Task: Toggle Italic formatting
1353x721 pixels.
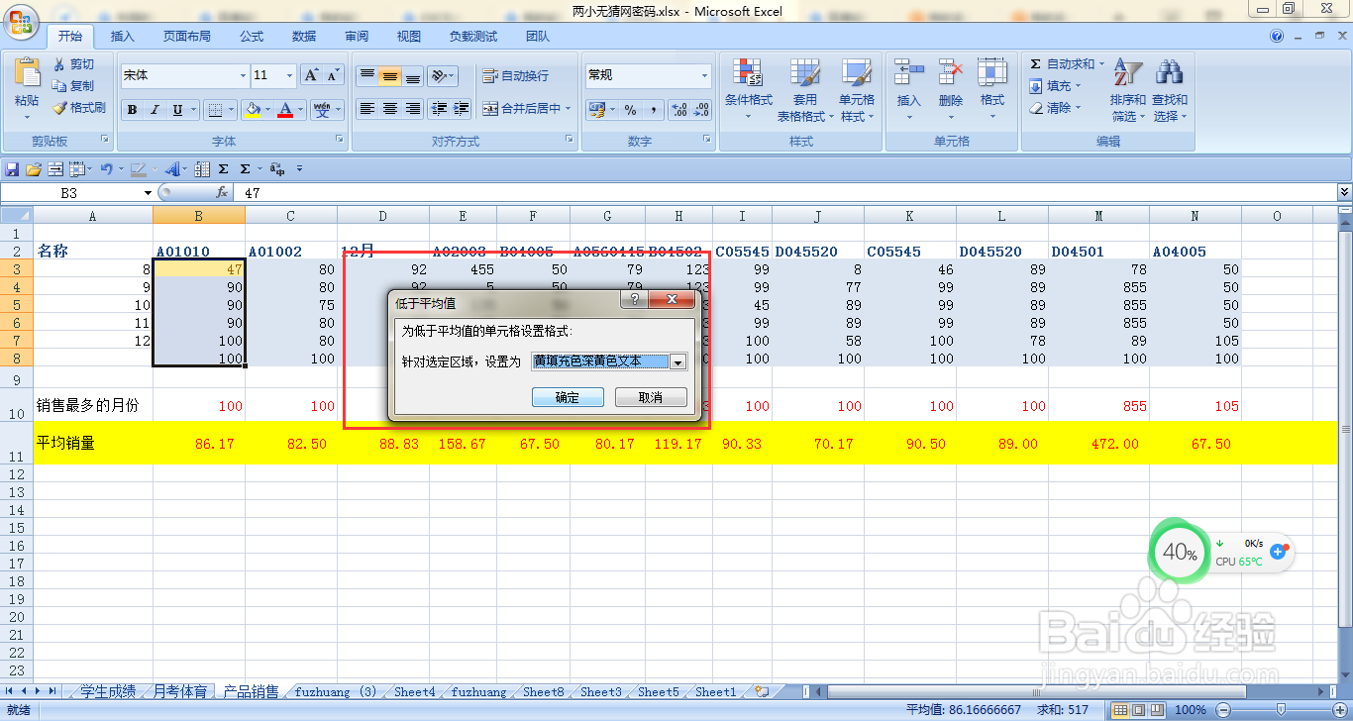Action: point(155,110)
